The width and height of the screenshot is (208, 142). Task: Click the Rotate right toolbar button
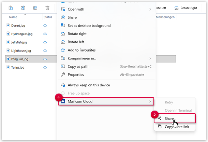click(186, 8)
